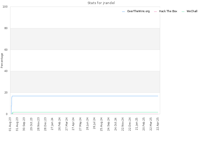Click the Percentage y-axis label
Image resolution: width=203 pixels, height=152 pixels.
[2, 61]
